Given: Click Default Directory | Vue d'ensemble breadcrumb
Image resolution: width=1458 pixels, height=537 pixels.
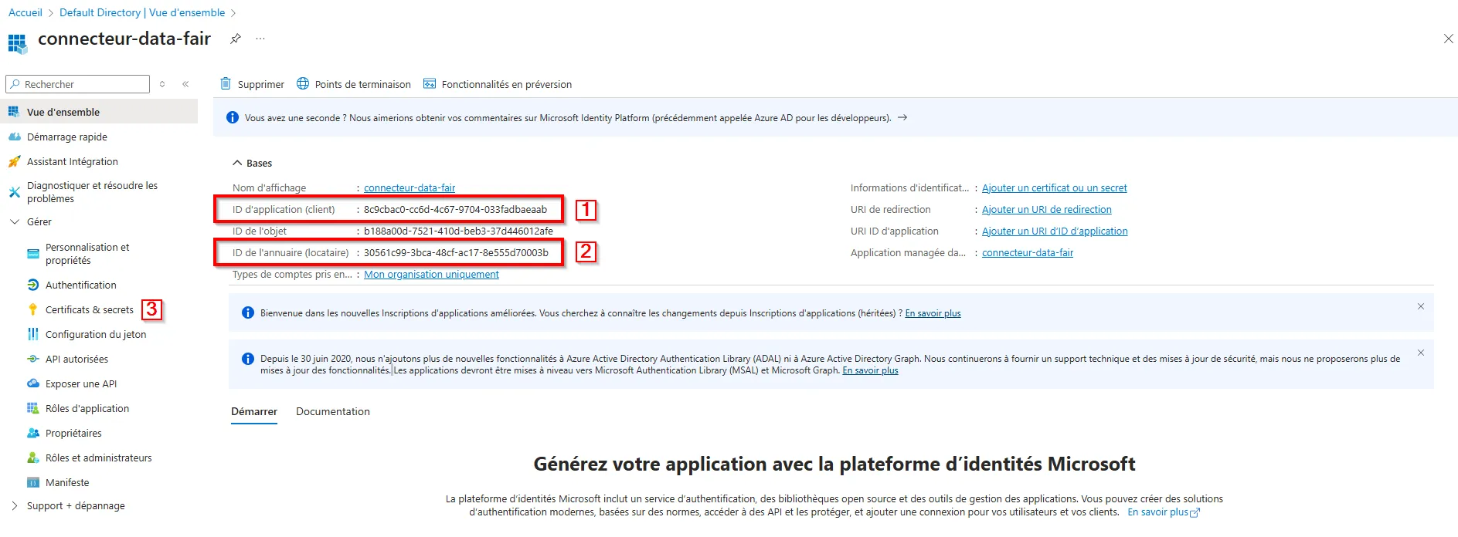Looking at the screenshot, I should 142,12.
